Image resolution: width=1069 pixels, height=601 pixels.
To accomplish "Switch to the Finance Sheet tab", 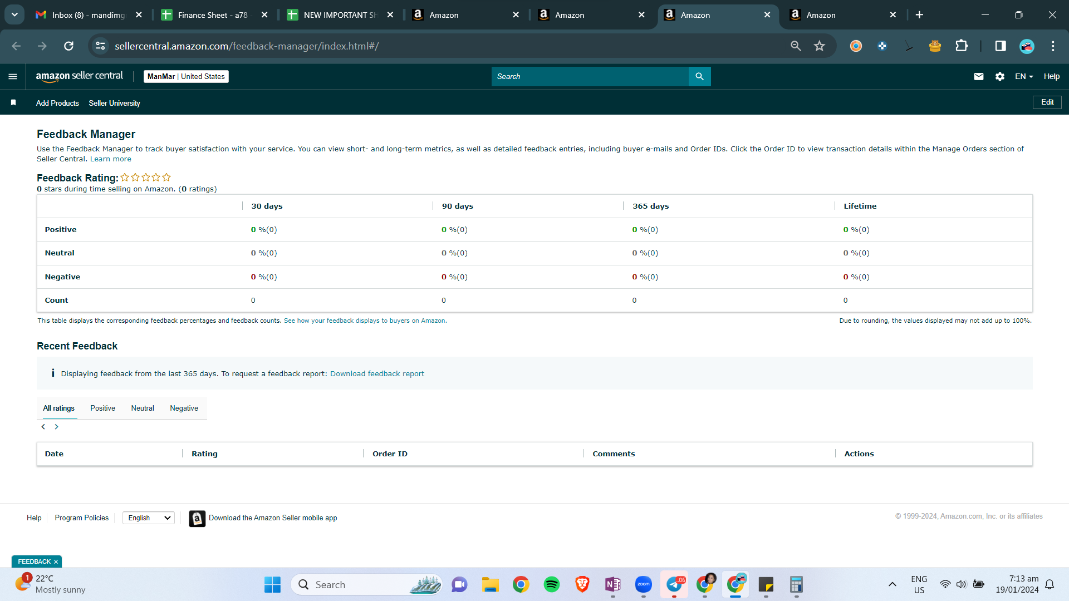I will [x=215, y=15].
